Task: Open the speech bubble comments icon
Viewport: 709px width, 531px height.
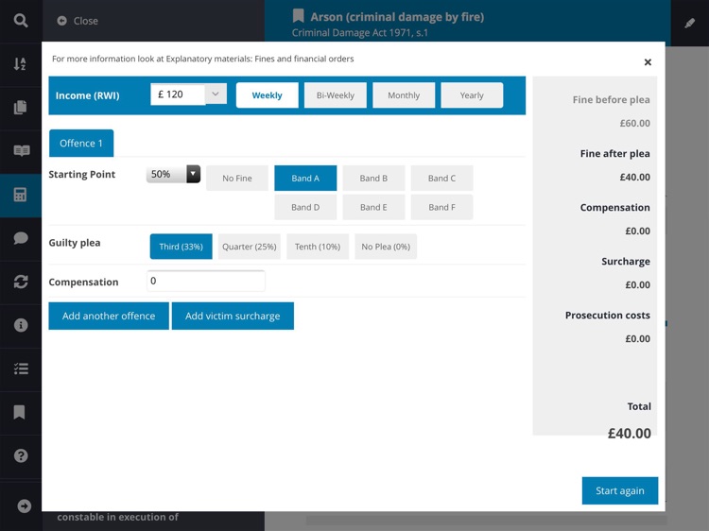Action: pos(21,238)
